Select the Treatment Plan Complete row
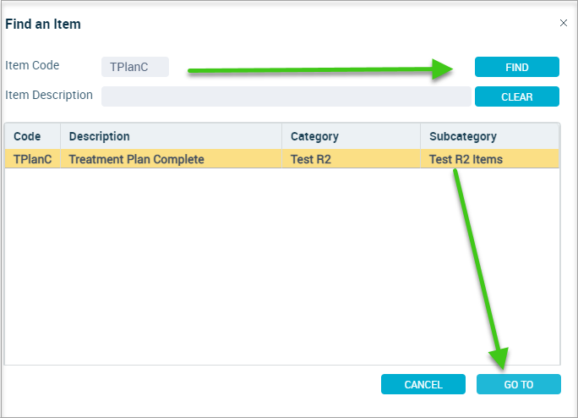578x418 pixels. coord(282,159)
